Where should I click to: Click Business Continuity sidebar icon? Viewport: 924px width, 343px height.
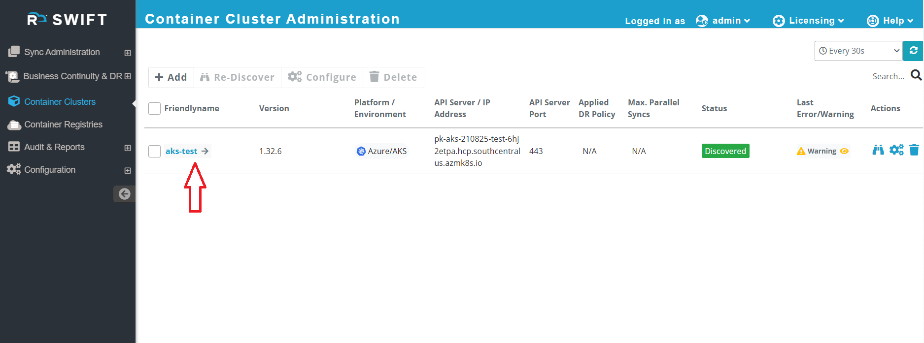pos(12,76)
